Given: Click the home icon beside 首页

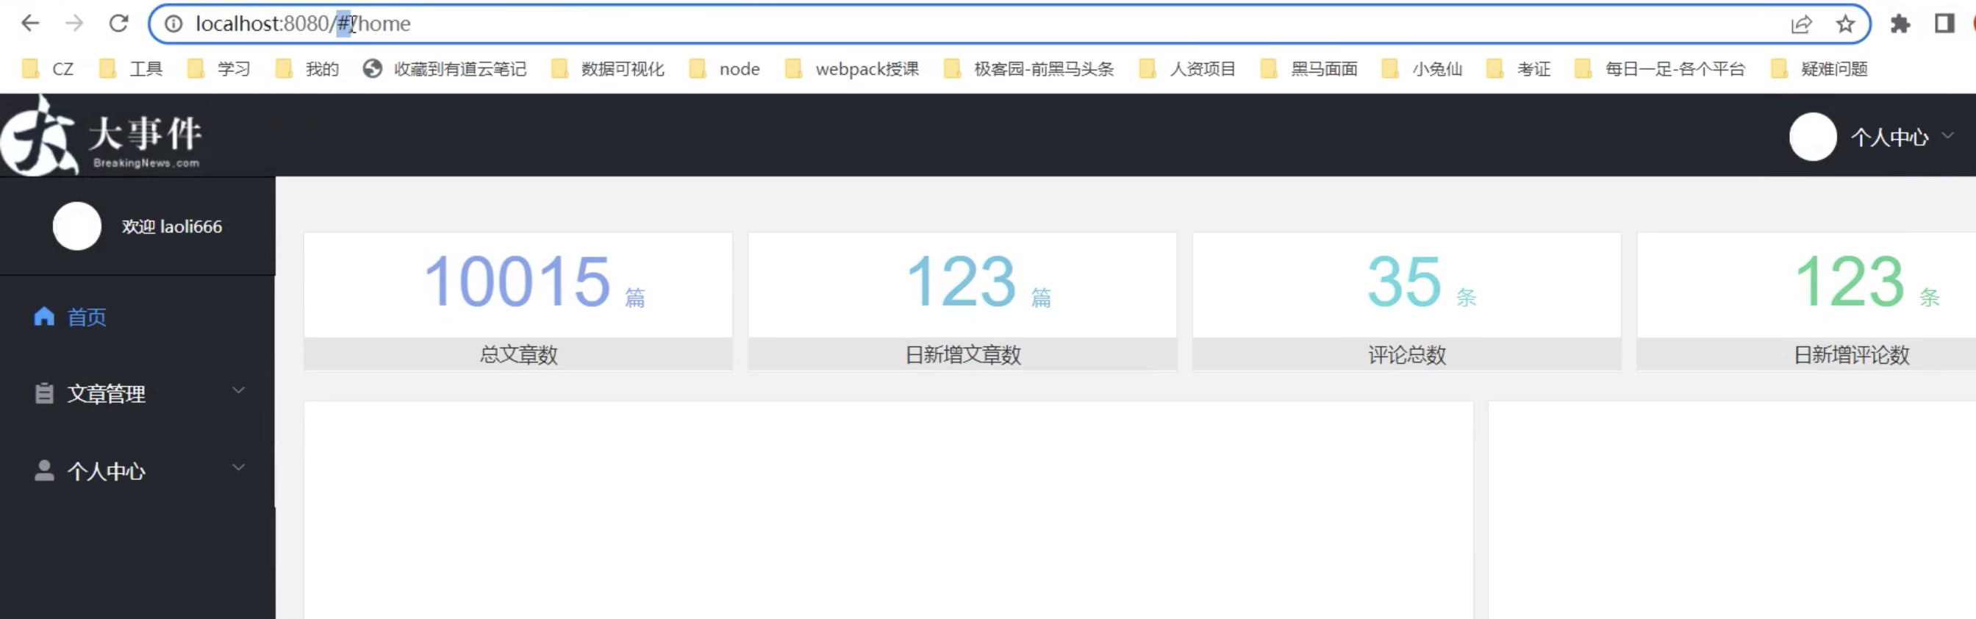Looking at the screenshot, I should [43, 316].
